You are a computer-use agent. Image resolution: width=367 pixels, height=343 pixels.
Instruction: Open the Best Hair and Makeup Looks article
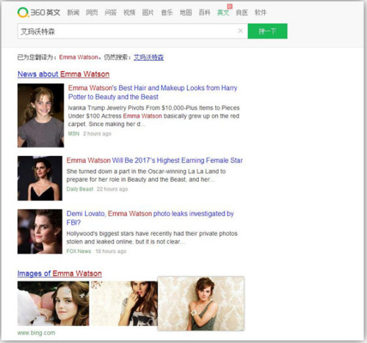pos(153,92)
